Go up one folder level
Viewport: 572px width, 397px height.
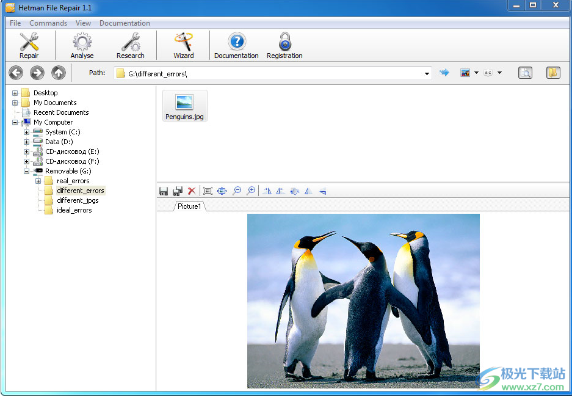(59, 73)
